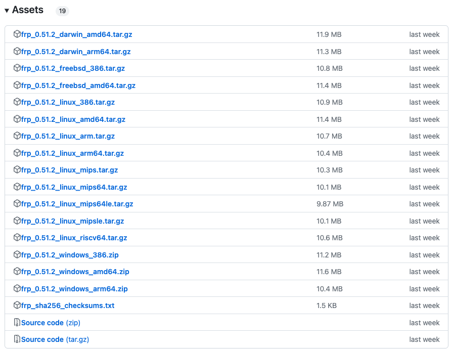The image size is (452, 349).
Task: Click package icon beside frp_0.51.2_freebsd_amd64.tar.gz
Action: click(x=17, y=85)
